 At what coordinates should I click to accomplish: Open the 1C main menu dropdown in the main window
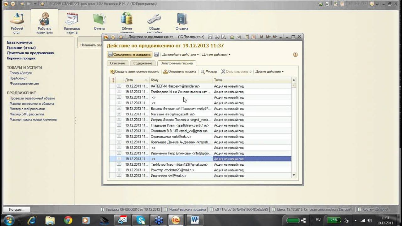tap(13, 4)
